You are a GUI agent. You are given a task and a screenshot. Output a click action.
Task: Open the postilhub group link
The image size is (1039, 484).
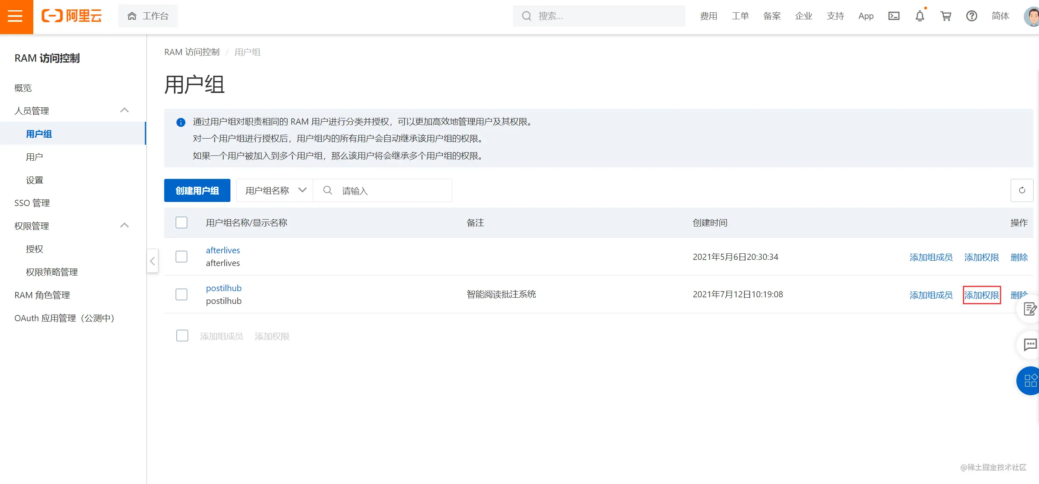(224, 288)
